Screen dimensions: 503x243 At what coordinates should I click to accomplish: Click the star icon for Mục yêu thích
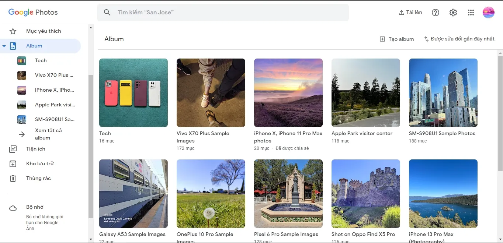coord(13,31)
